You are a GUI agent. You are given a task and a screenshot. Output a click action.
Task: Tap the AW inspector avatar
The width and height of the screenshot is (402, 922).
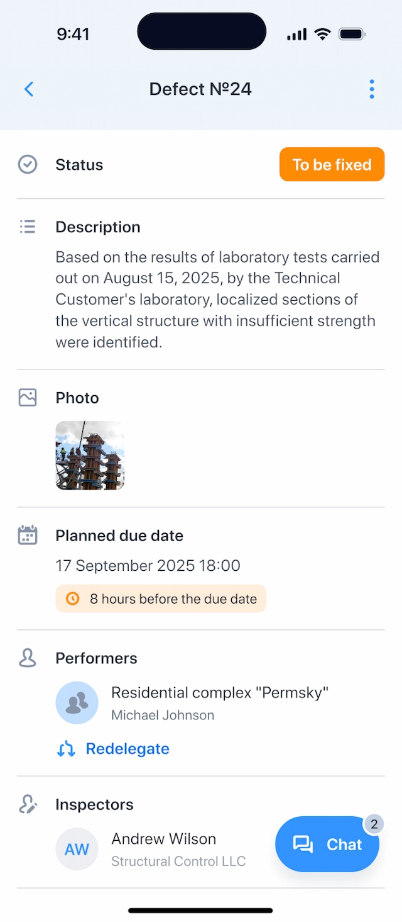(77, 849)
